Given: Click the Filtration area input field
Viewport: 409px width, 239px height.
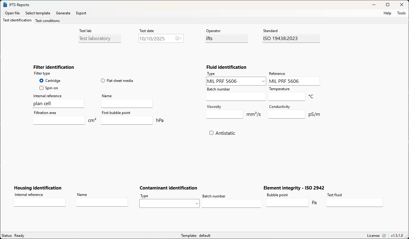Looking at the screenshot, I should [59, 120].
